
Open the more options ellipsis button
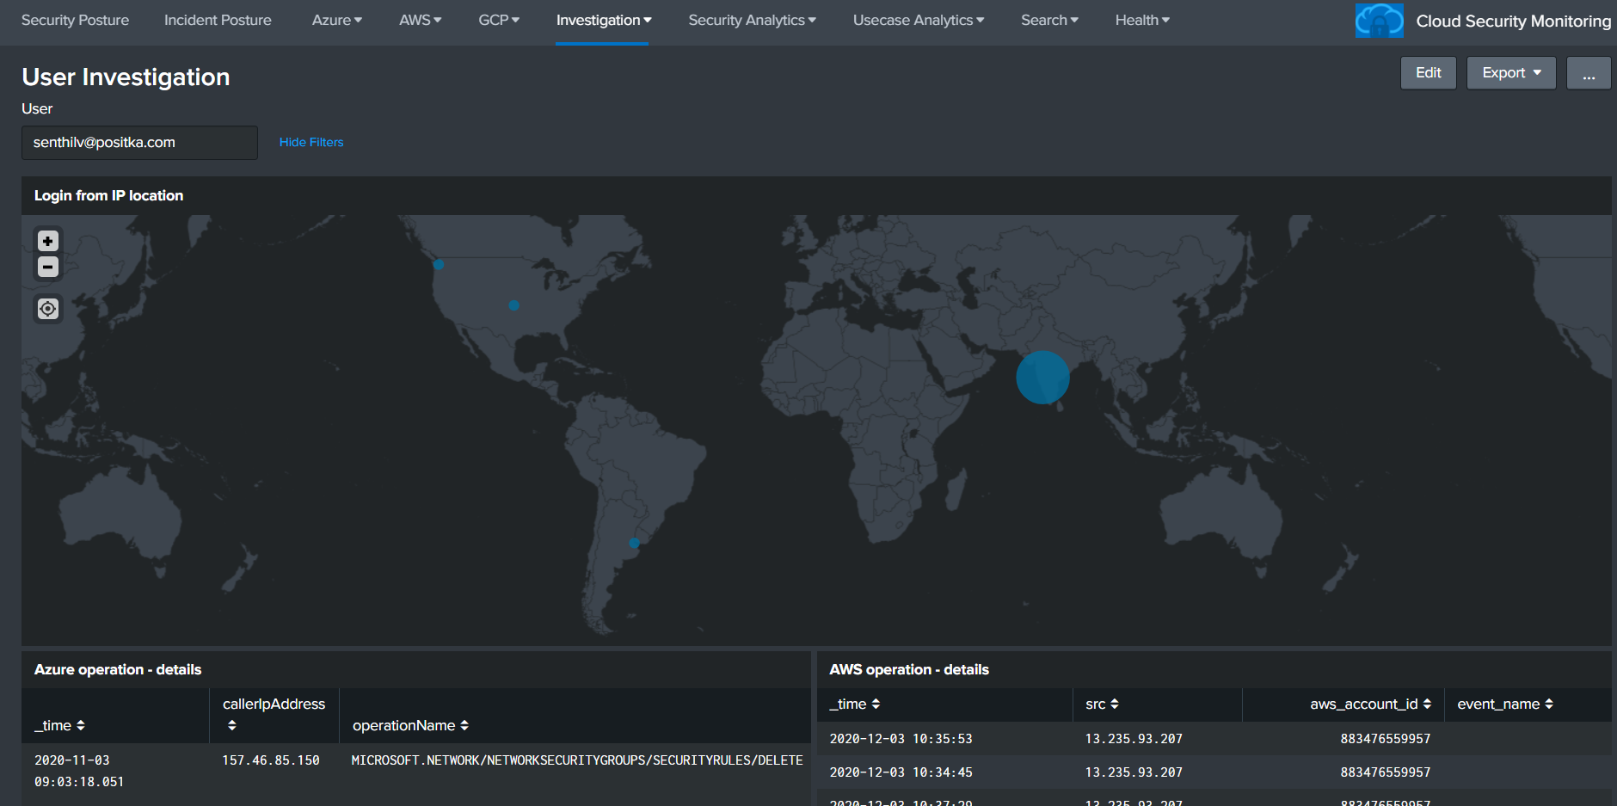1589,73
